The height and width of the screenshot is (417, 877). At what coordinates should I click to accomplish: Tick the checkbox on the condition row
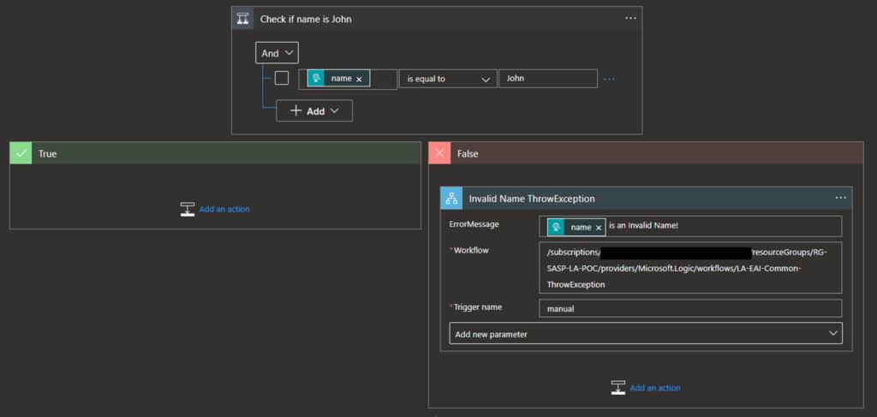coord(282,79)
